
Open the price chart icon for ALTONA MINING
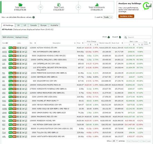click(x=23, y=48)
